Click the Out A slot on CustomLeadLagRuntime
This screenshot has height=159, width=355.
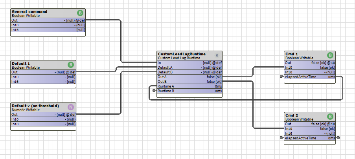(189, 77)
